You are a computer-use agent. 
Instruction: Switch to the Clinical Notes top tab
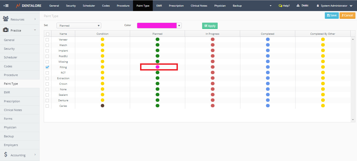(199, 6)
